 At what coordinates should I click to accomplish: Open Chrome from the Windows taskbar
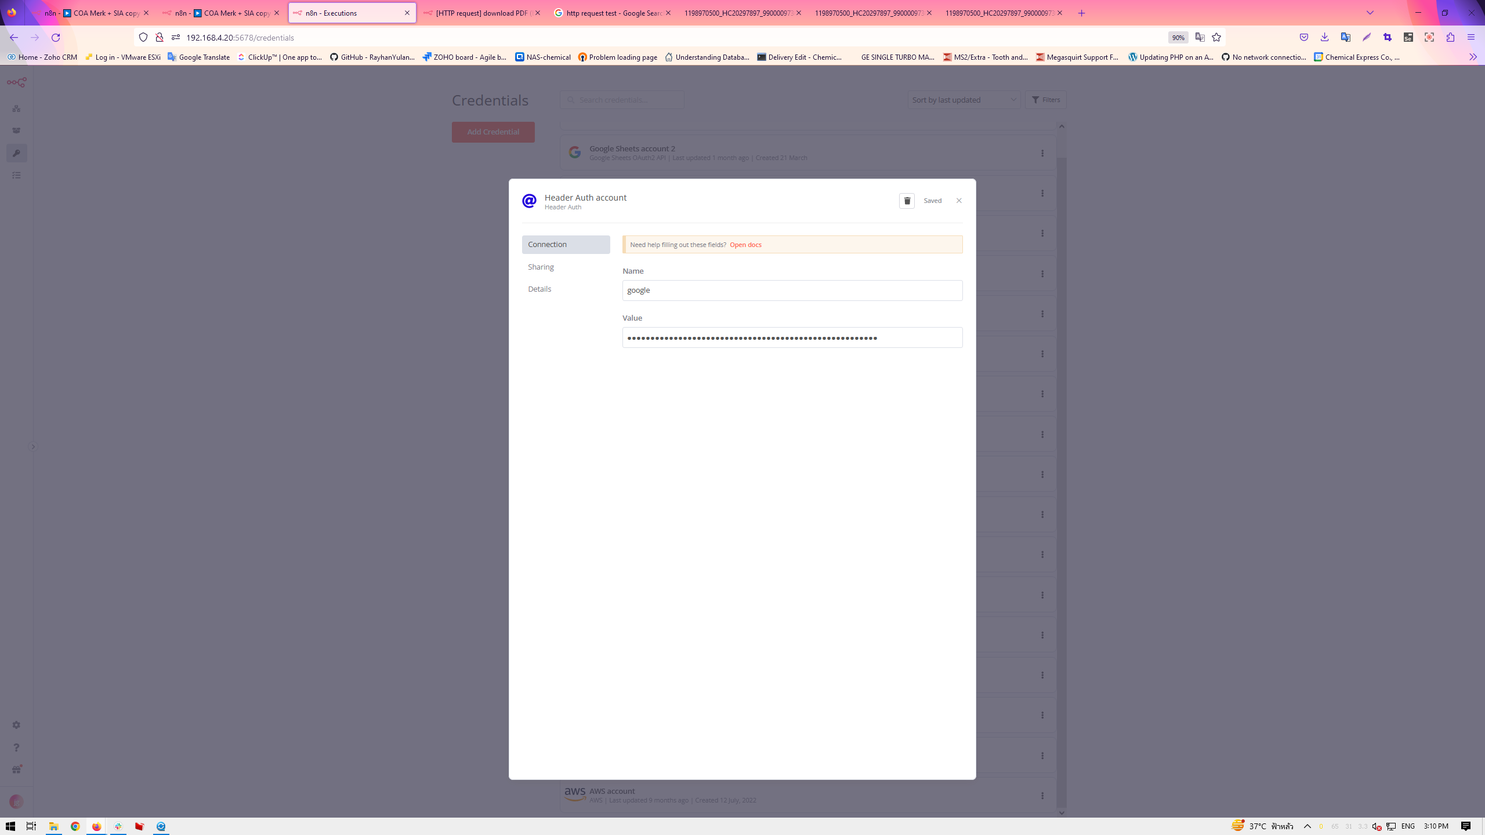click(75, 826)
